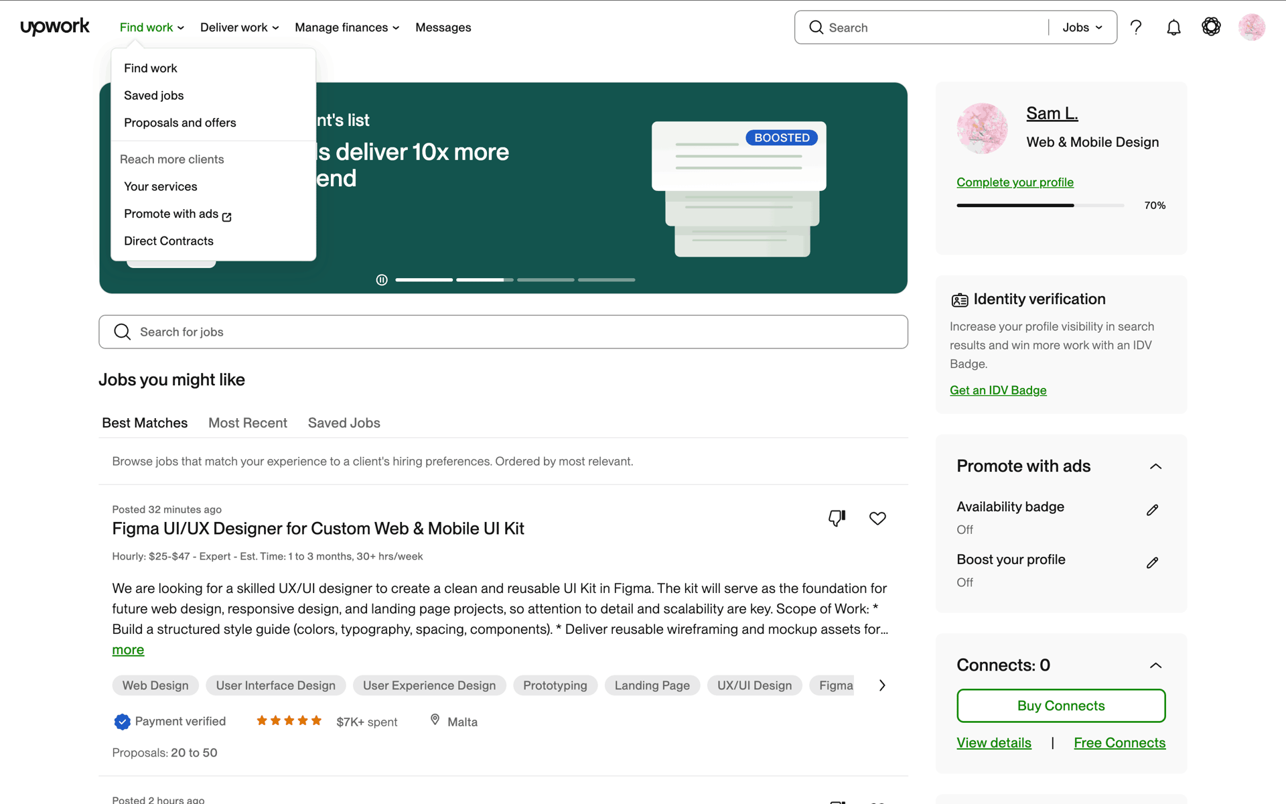Jump to third carousel slide indicator

pos(546,280)
